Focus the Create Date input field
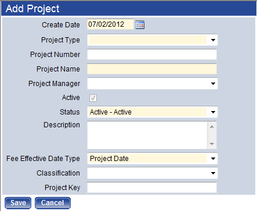The width and height of the screenshot is (257, 211). 110,24
